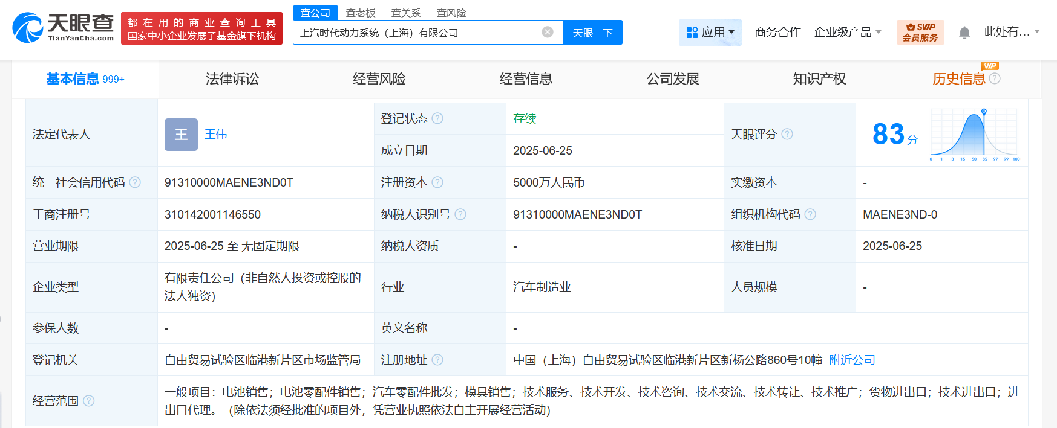Image resolution: width=1057 pixels, height=428 pixels.
Task: Select the 成立日期 value 2025-06-25
Action: coord(543,150)
